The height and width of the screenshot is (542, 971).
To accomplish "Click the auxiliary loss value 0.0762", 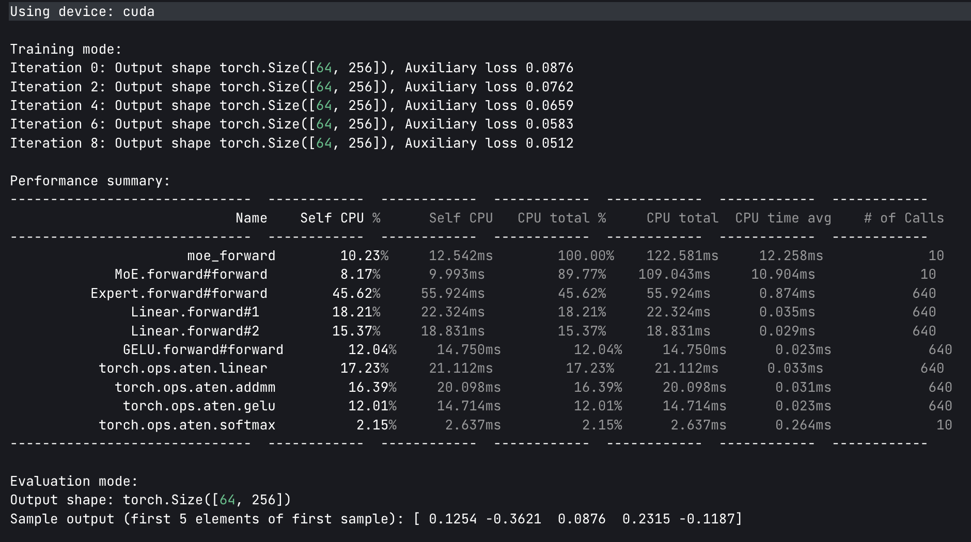I will (550, 87).
